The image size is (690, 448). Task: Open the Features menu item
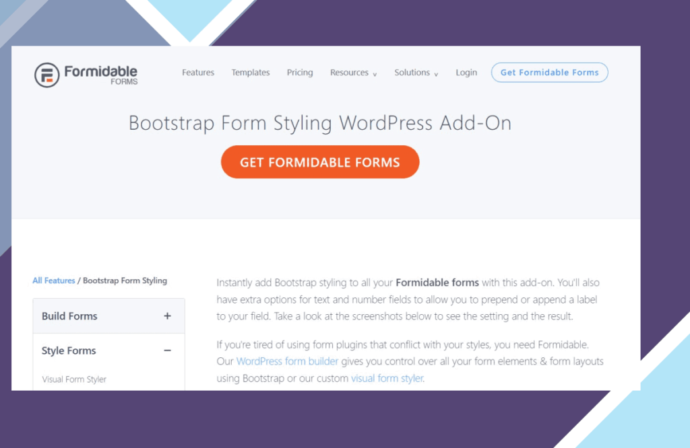pyautogui.click(x=198, y=73)
